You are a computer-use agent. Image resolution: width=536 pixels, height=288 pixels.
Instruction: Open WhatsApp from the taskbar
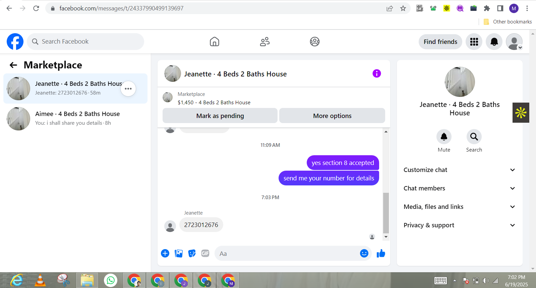[111, 280]
